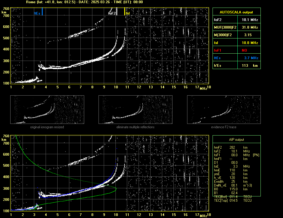
Task: Select the ymE 20 km row
Action: [231, 174]
